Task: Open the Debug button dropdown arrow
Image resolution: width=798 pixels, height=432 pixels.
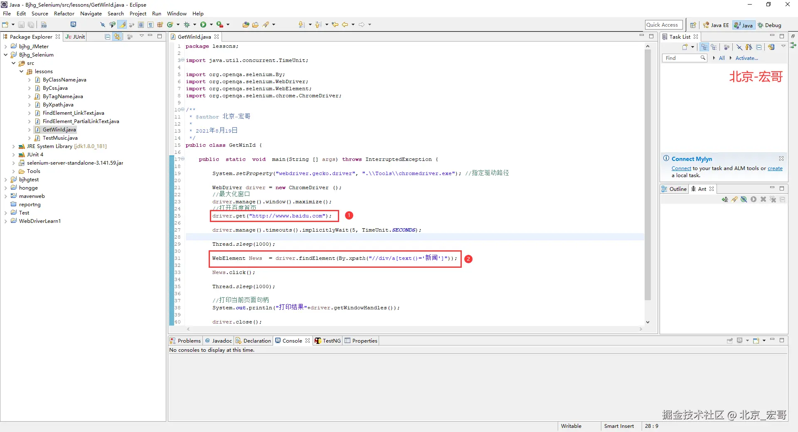Action: (x=195, y=25)
